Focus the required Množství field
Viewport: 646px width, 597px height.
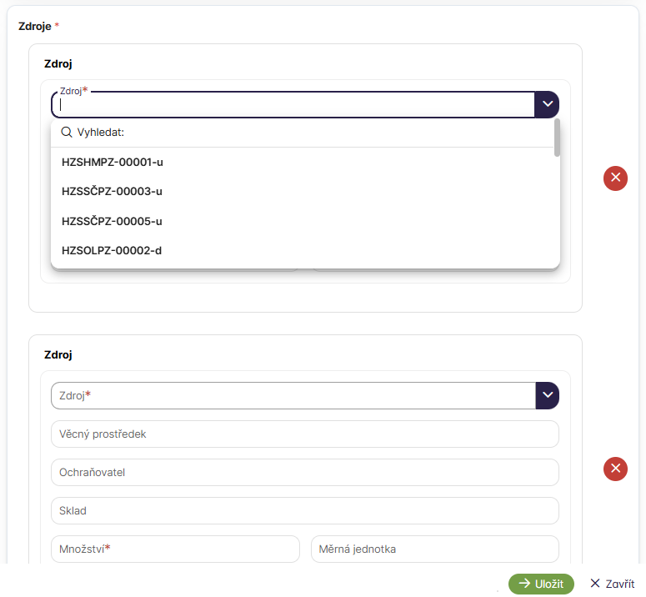tap(175, 549)
